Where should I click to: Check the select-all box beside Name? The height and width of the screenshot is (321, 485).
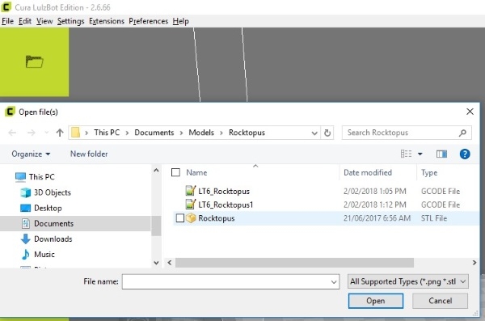[x=175, y=172]
